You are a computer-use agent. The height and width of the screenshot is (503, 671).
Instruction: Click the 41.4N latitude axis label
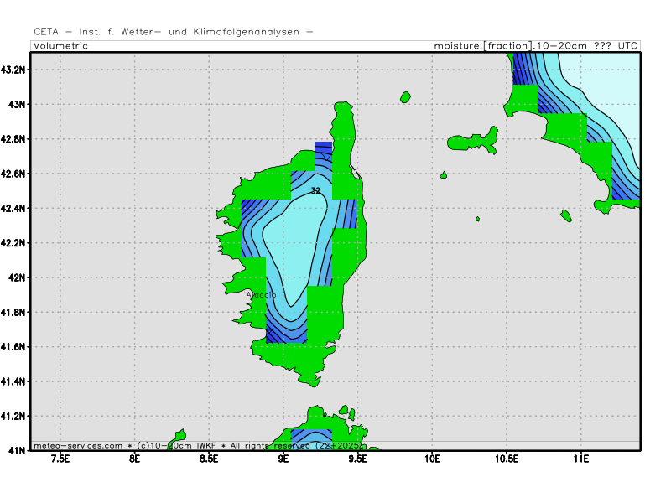[14, 381]
